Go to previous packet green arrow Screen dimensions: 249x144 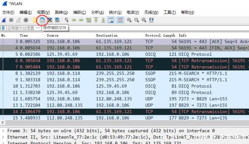[74, 20]
